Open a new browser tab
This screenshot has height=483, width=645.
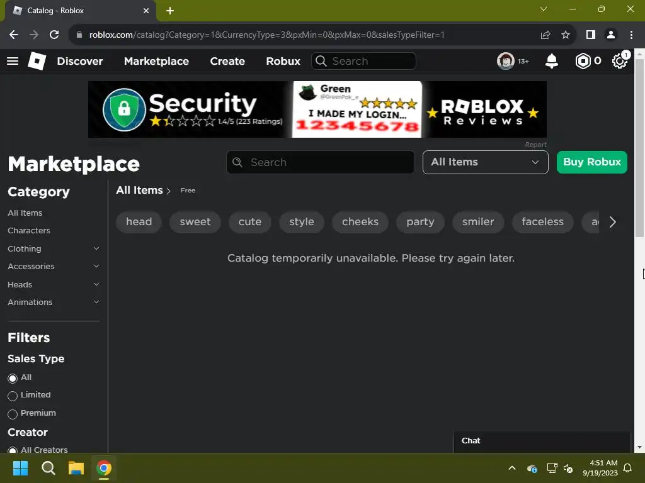coord(170,11)
